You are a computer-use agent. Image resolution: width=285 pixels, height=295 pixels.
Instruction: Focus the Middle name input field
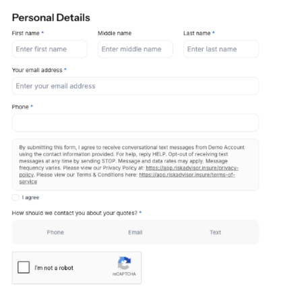coord(135,49)
